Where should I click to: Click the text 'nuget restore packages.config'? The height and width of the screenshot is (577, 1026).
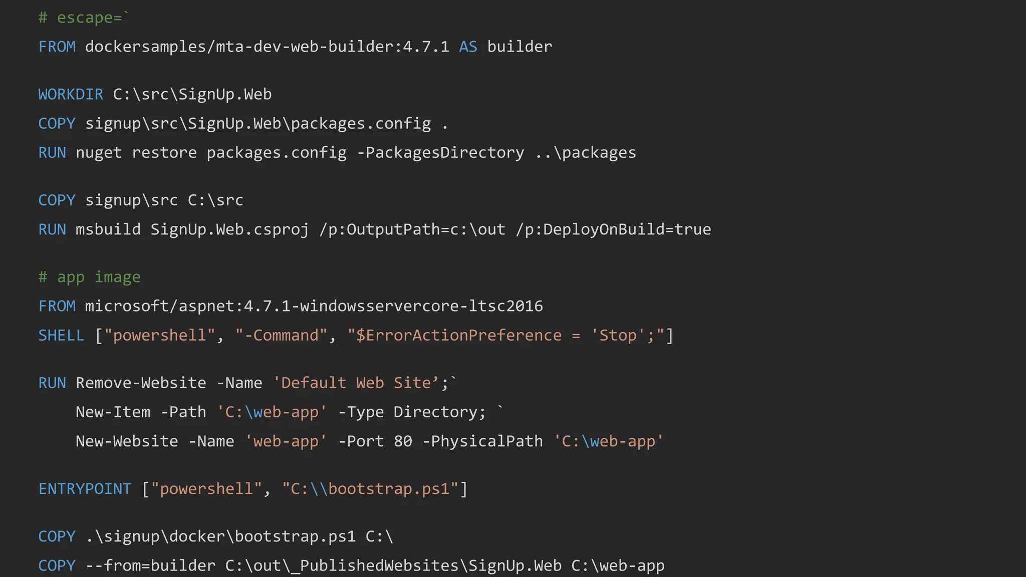(x=211, y=152)
